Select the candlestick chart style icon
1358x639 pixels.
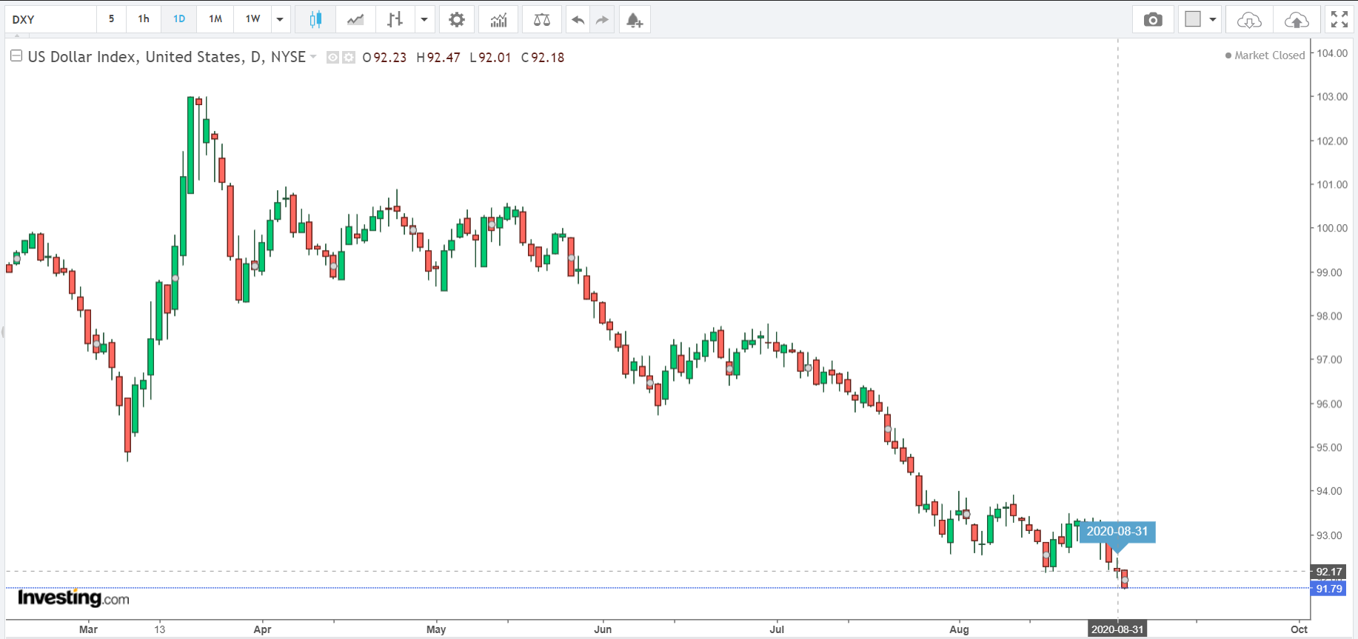click(315, 19)
